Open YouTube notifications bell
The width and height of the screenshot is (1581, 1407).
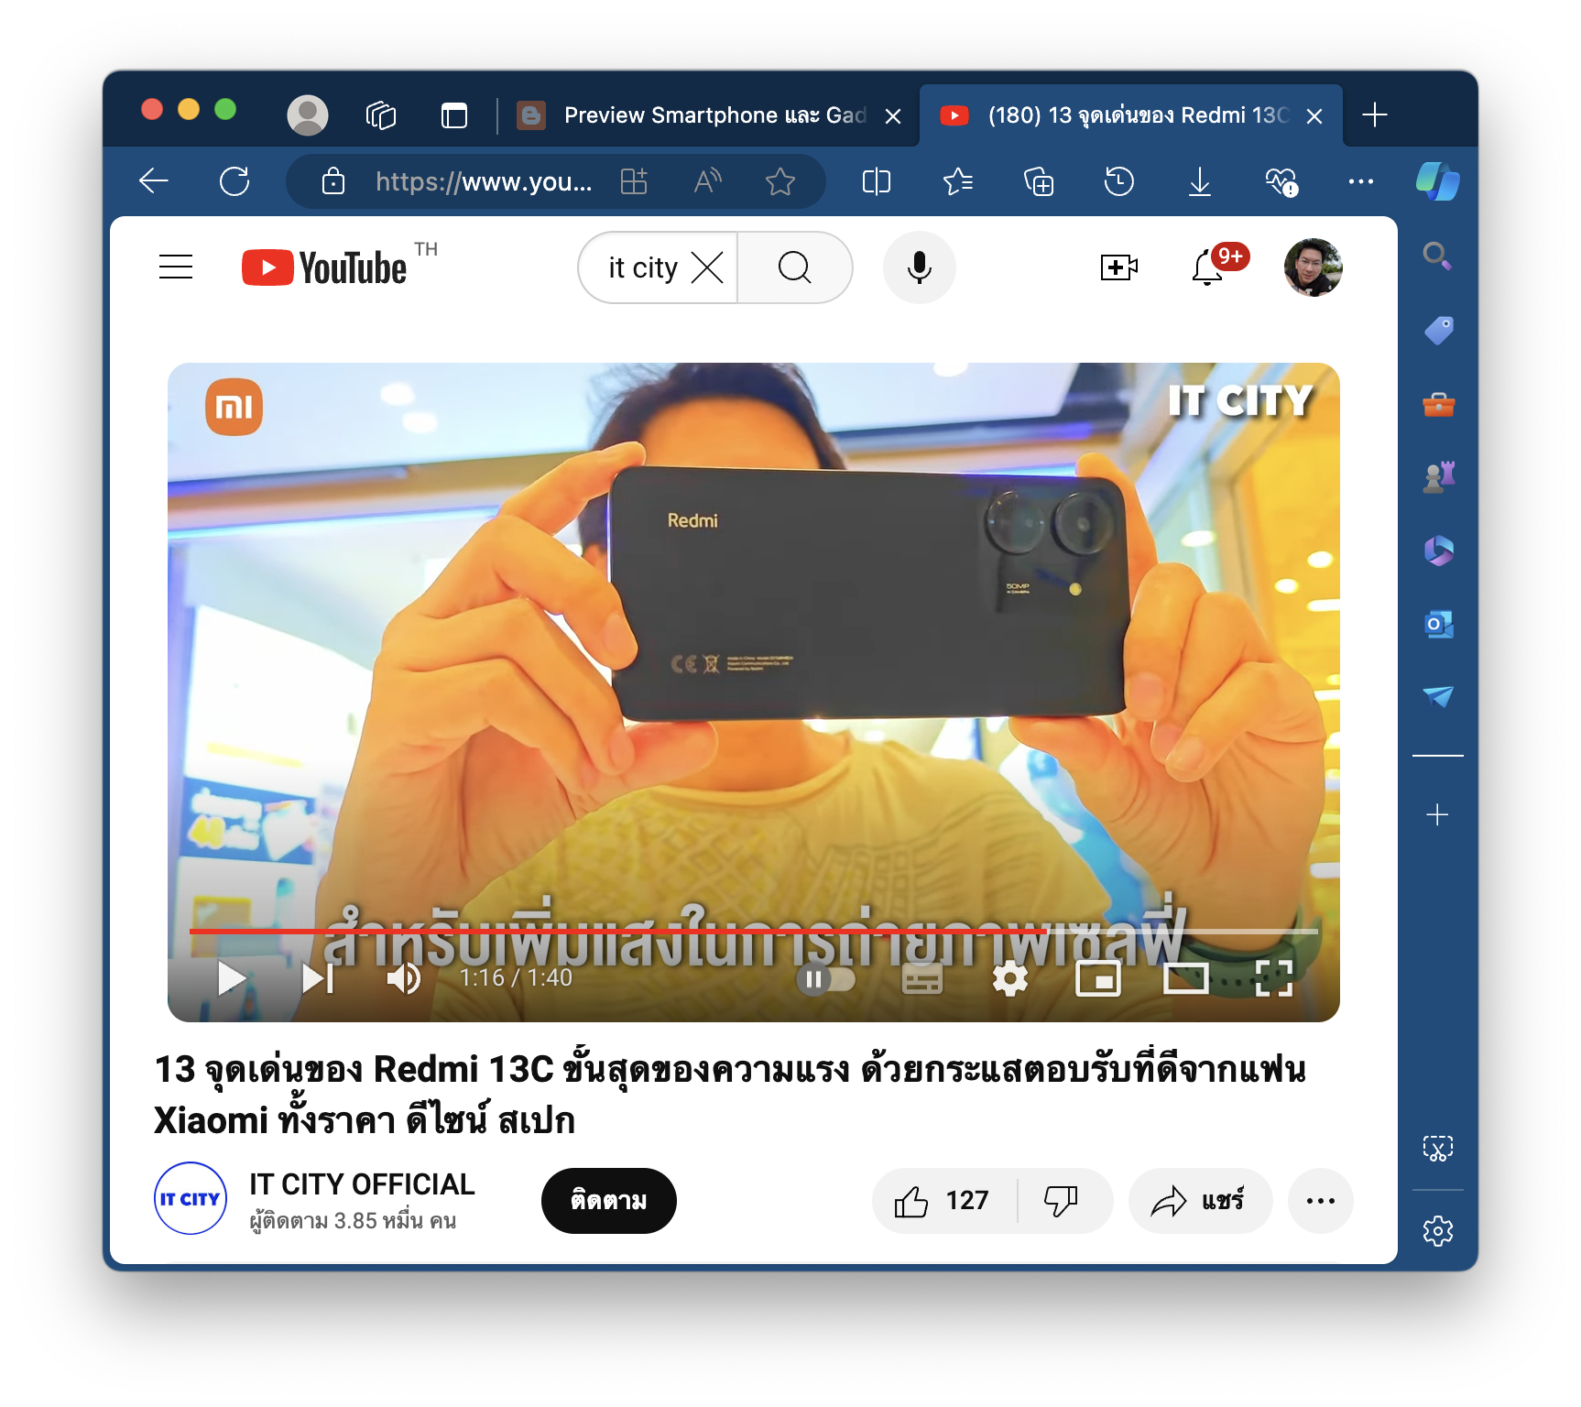(x=1207, y=267)
